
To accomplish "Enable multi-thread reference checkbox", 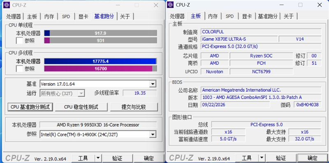I will pyautogui.click(x=19, y=69).
